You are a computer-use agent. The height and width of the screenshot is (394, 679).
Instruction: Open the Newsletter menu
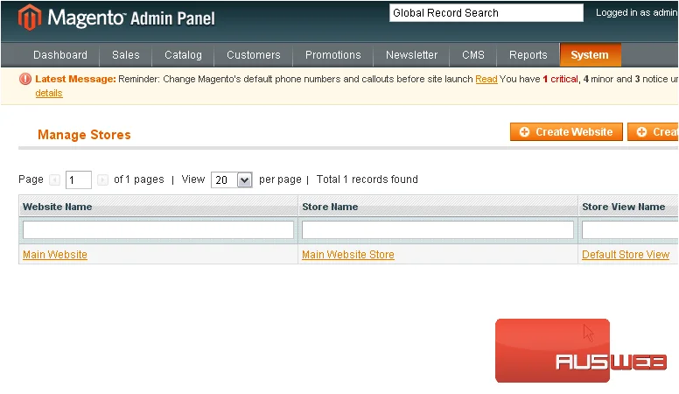point(411,55)
